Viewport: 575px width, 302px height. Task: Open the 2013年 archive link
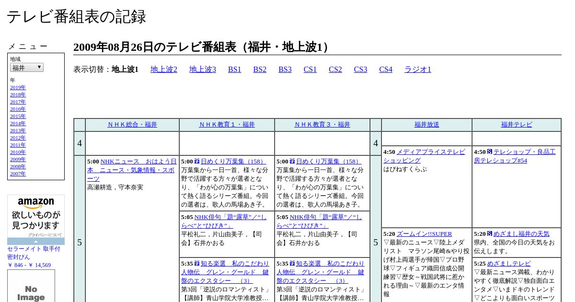tap(18, 130)
